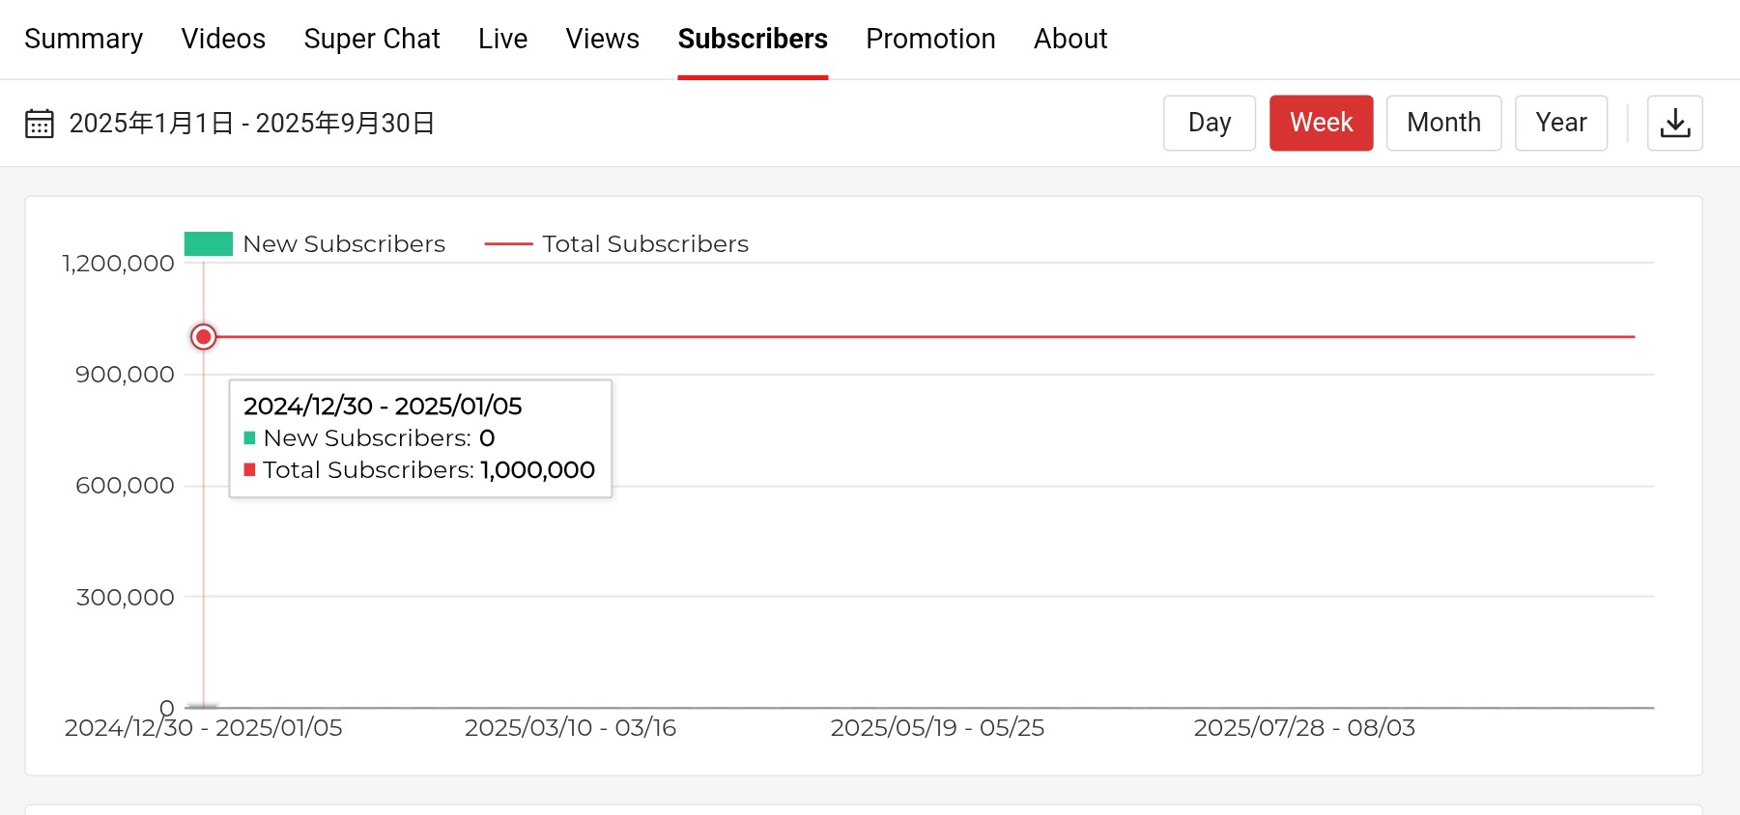Screen dimensions: 1740x815
Task: Click the 2025/03/10 - 03/16 axis label
Action: click(570, 728)
